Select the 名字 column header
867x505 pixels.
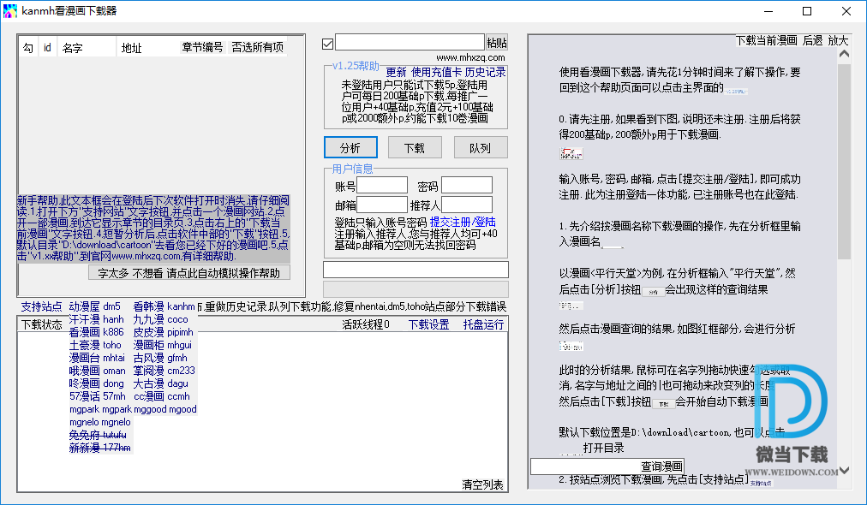(x=72, y=47)
